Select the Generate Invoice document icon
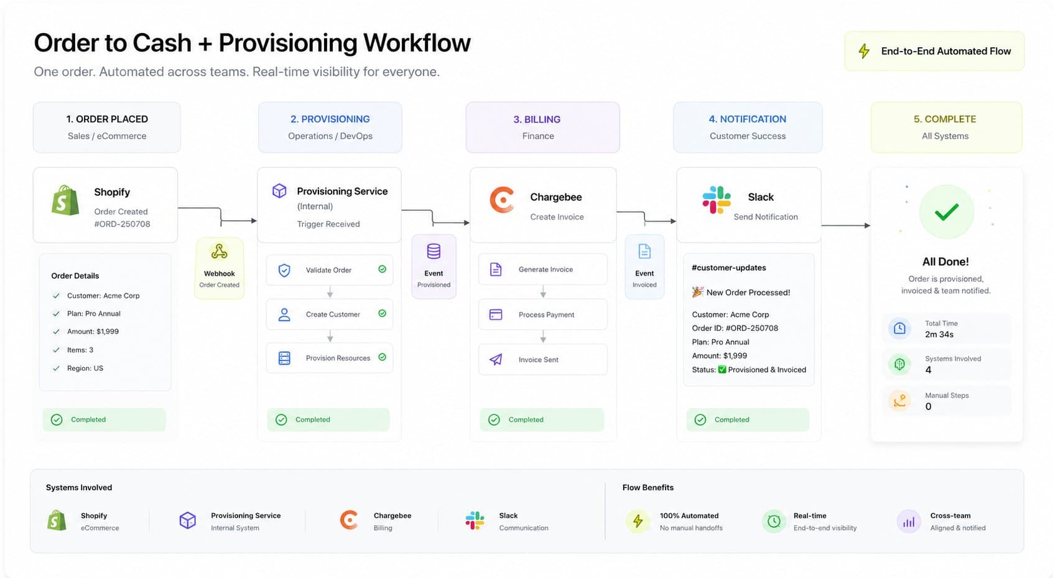This screenshot has height=578, width=1053. [x=496, y=269]
